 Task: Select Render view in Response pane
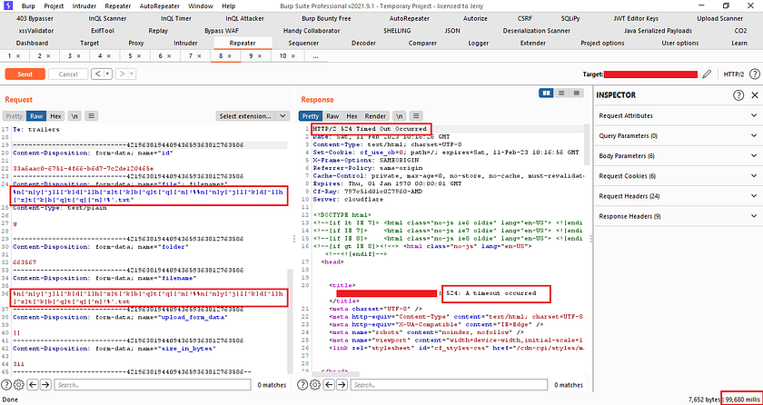375,116
